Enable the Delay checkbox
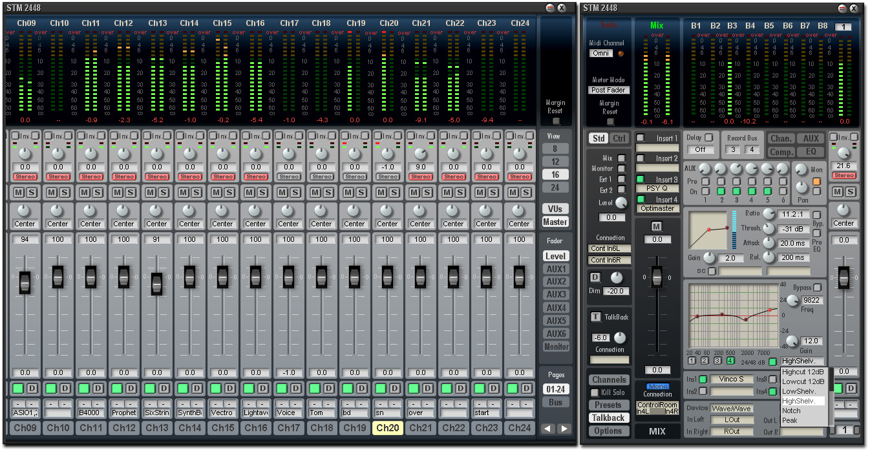The height and width of the screenshot is (450, 870). [709, 137]
